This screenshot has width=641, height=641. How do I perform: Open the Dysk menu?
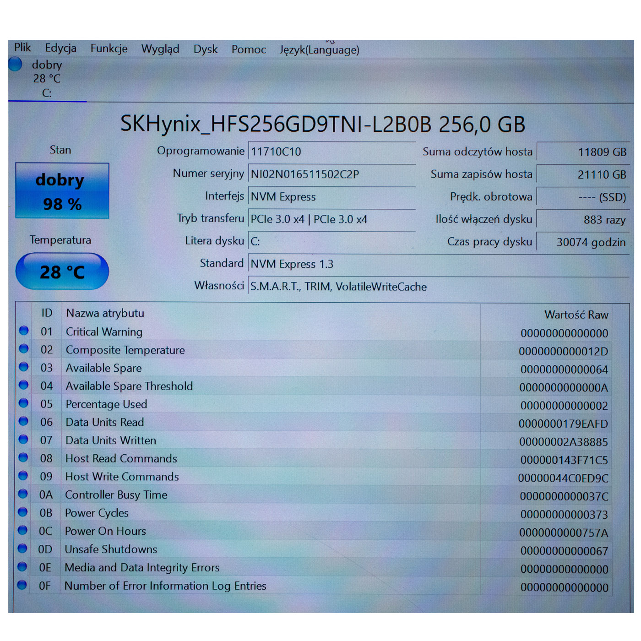(206, 49)
